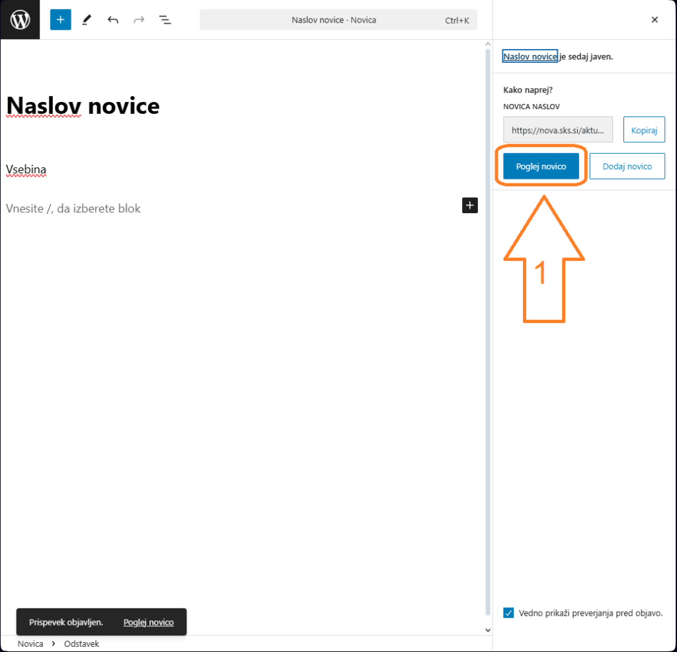Click the Undo arrow icon
The image size is (677, 652).
(113, 20)
